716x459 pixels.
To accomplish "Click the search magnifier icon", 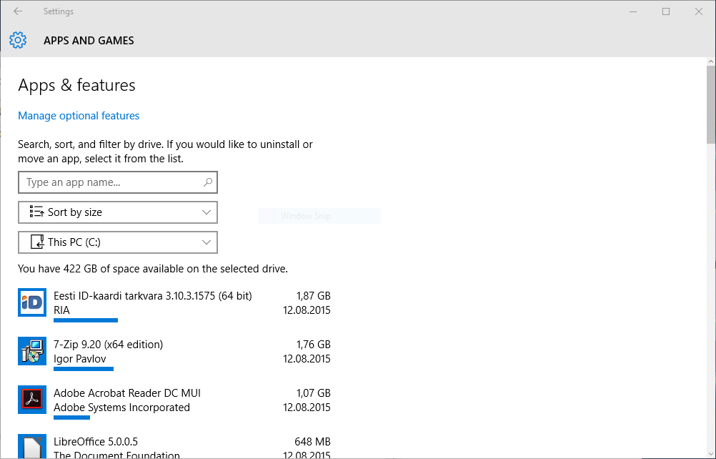I will pos(208,182).
